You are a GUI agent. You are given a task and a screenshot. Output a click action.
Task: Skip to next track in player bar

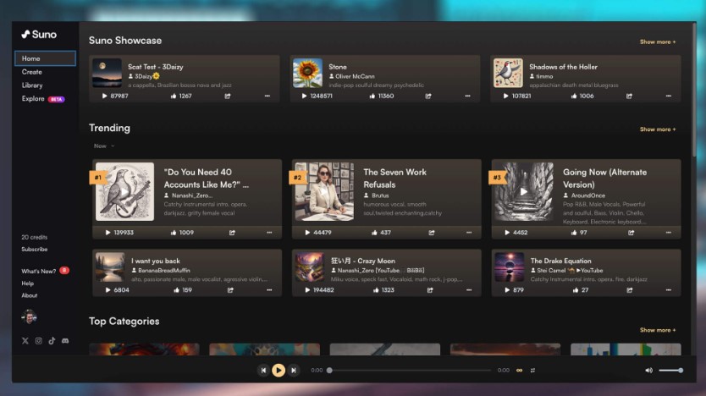(294, 371)
